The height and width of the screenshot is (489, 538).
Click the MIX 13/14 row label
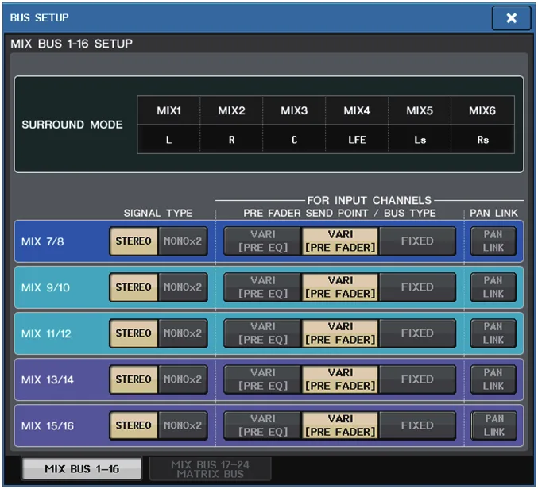tap(48, 379)
